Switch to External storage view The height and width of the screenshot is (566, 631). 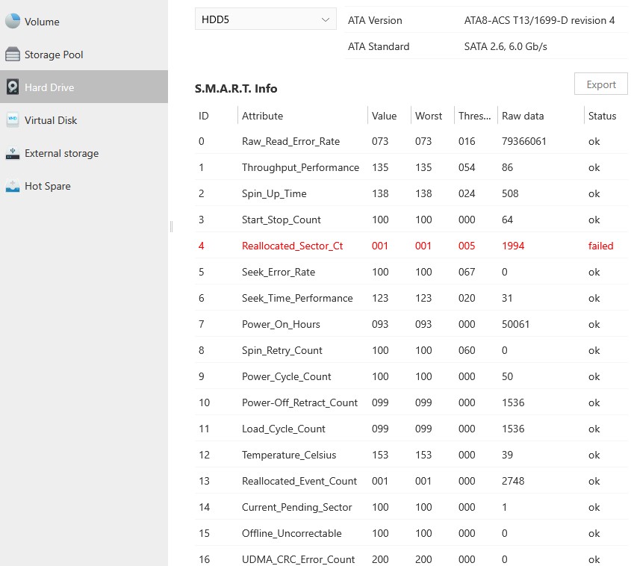[x=84, y=153]
